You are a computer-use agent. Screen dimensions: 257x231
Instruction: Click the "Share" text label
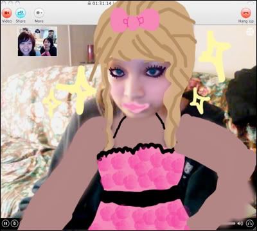21,21
